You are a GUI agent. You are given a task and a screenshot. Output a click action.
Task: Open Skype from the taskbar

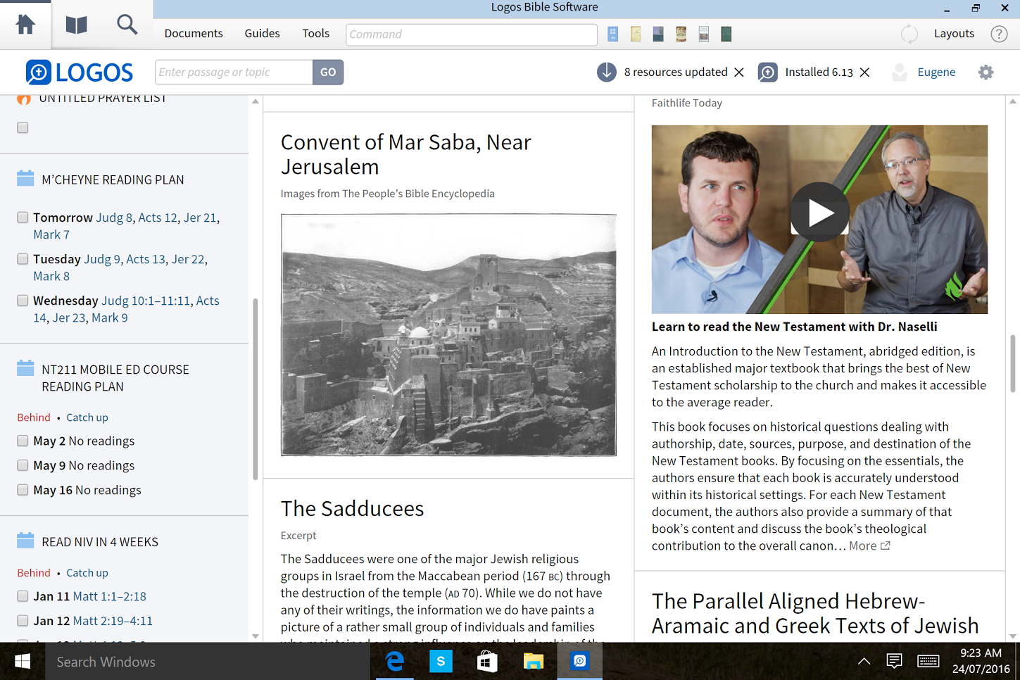(x=441, y=661)
